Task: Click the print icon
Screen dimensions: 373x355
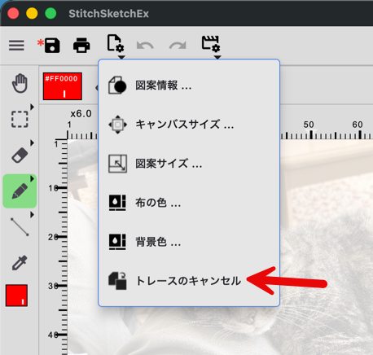Action: pos(81,45)
